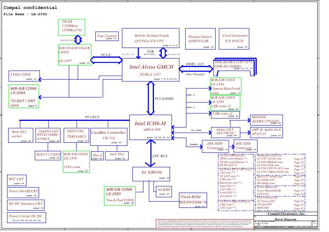Select the RJ45/11 CONN block
Viewport: 329px width, 232px height.
48,156
